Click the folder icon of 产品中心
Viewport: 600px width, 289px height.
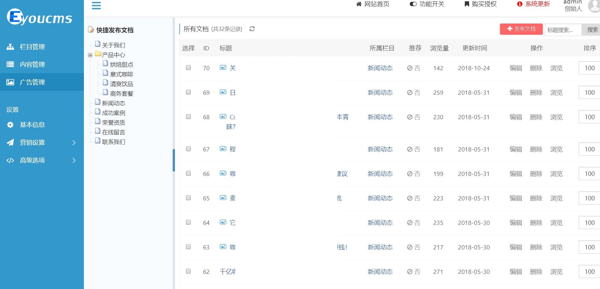pos(98,54)
